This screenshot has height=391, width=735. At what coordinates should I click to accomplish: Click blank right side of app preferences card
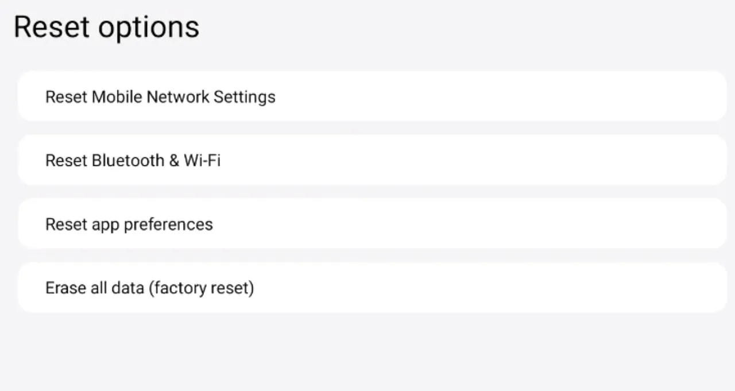(x=574, y=224)
